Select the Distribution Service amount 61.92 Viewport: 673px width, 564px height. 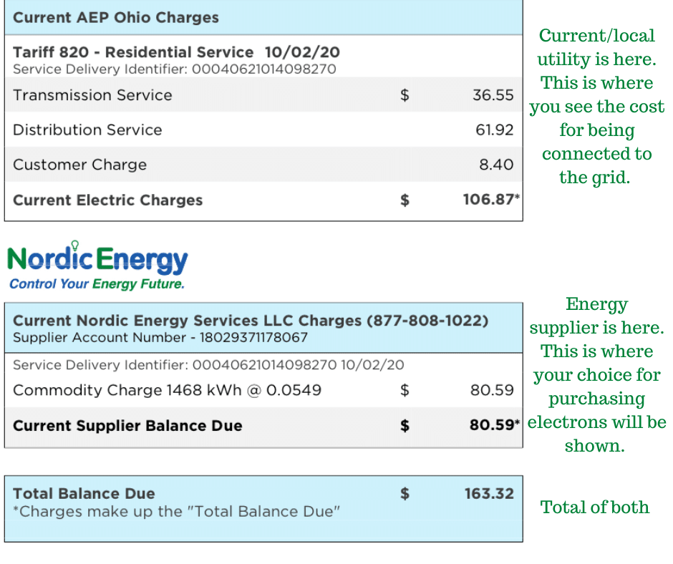point(493,130)
